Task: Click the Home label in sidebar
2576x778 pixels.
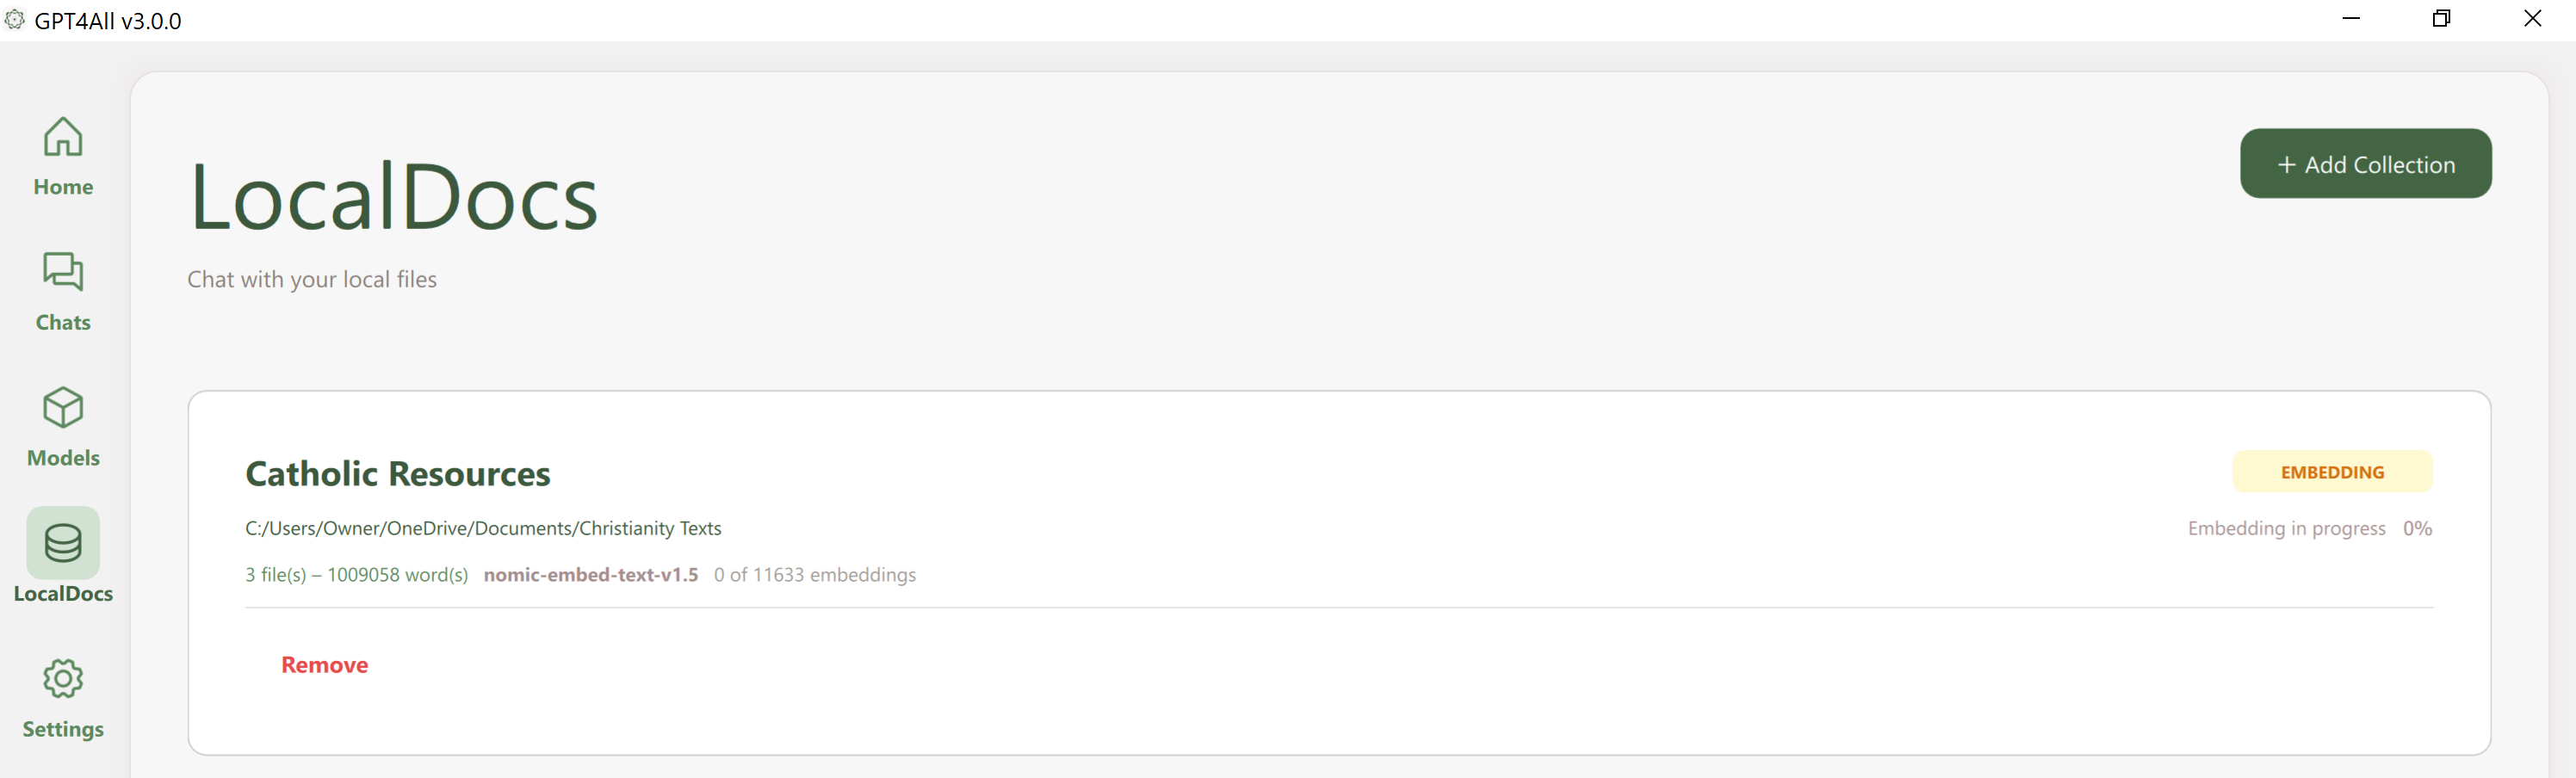Action: click(63, 187)
